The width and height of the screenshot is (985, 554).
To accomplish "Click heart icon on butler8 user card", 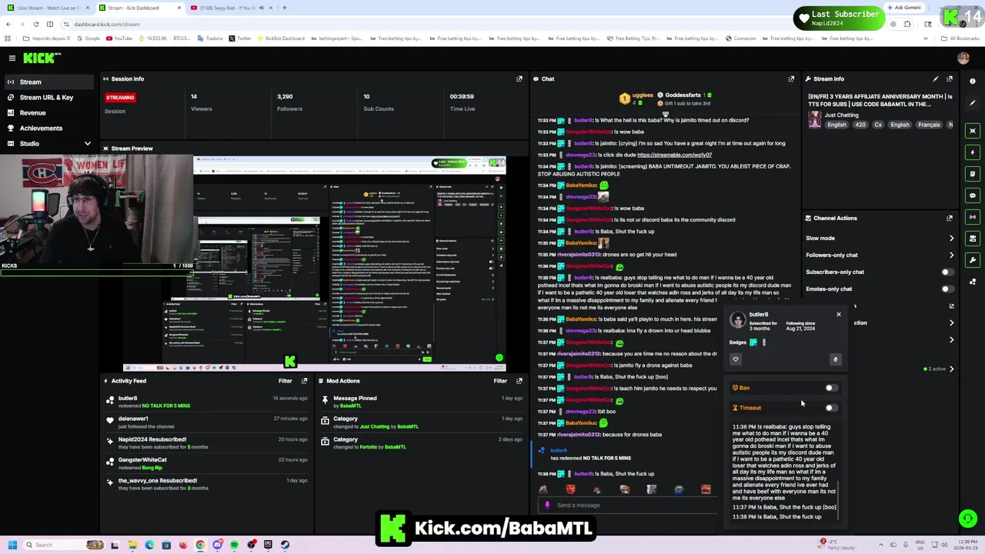I will [x=736, y=359].
